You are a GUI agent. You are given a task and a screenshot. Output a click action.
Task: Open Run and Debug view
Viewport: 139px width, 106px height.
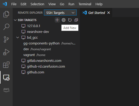[6, 52]
